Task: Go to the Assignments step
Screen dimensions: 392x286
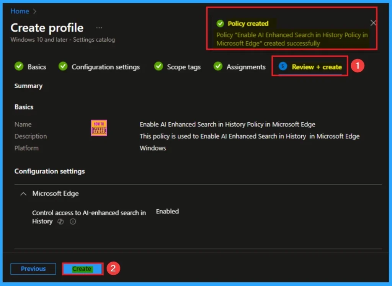Action: click(246, 67)
